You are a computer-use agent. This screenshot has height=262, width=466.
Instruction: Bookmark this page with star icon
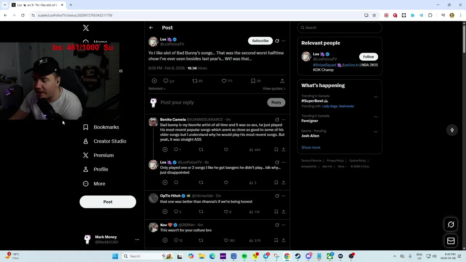[374, 15]
